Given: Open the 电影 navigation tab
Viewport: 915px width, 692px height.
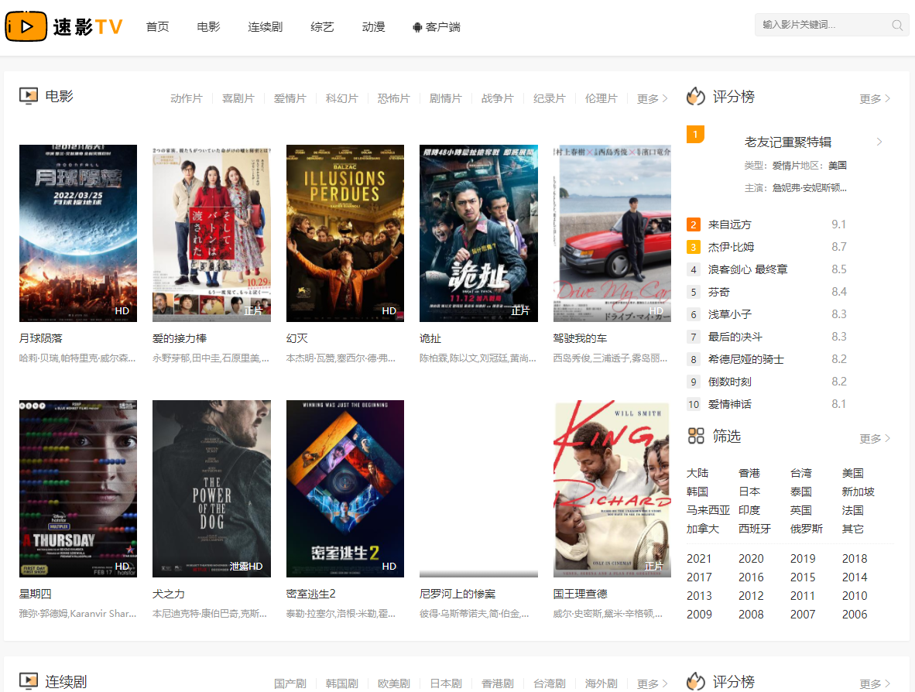Looking at the screenshot, I should [x=208, y=27].
